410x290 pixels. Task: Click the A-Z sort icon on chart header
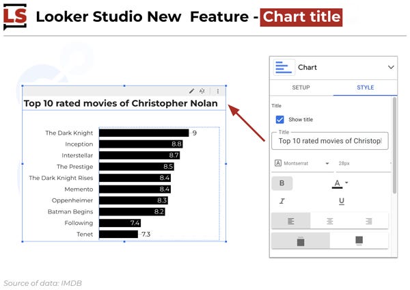point(202,91)
